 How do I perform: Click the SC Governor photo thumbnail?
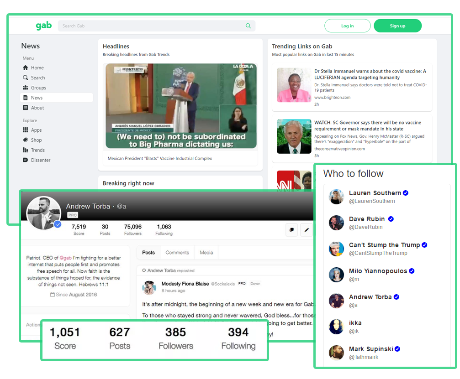[x=294, y=136]
